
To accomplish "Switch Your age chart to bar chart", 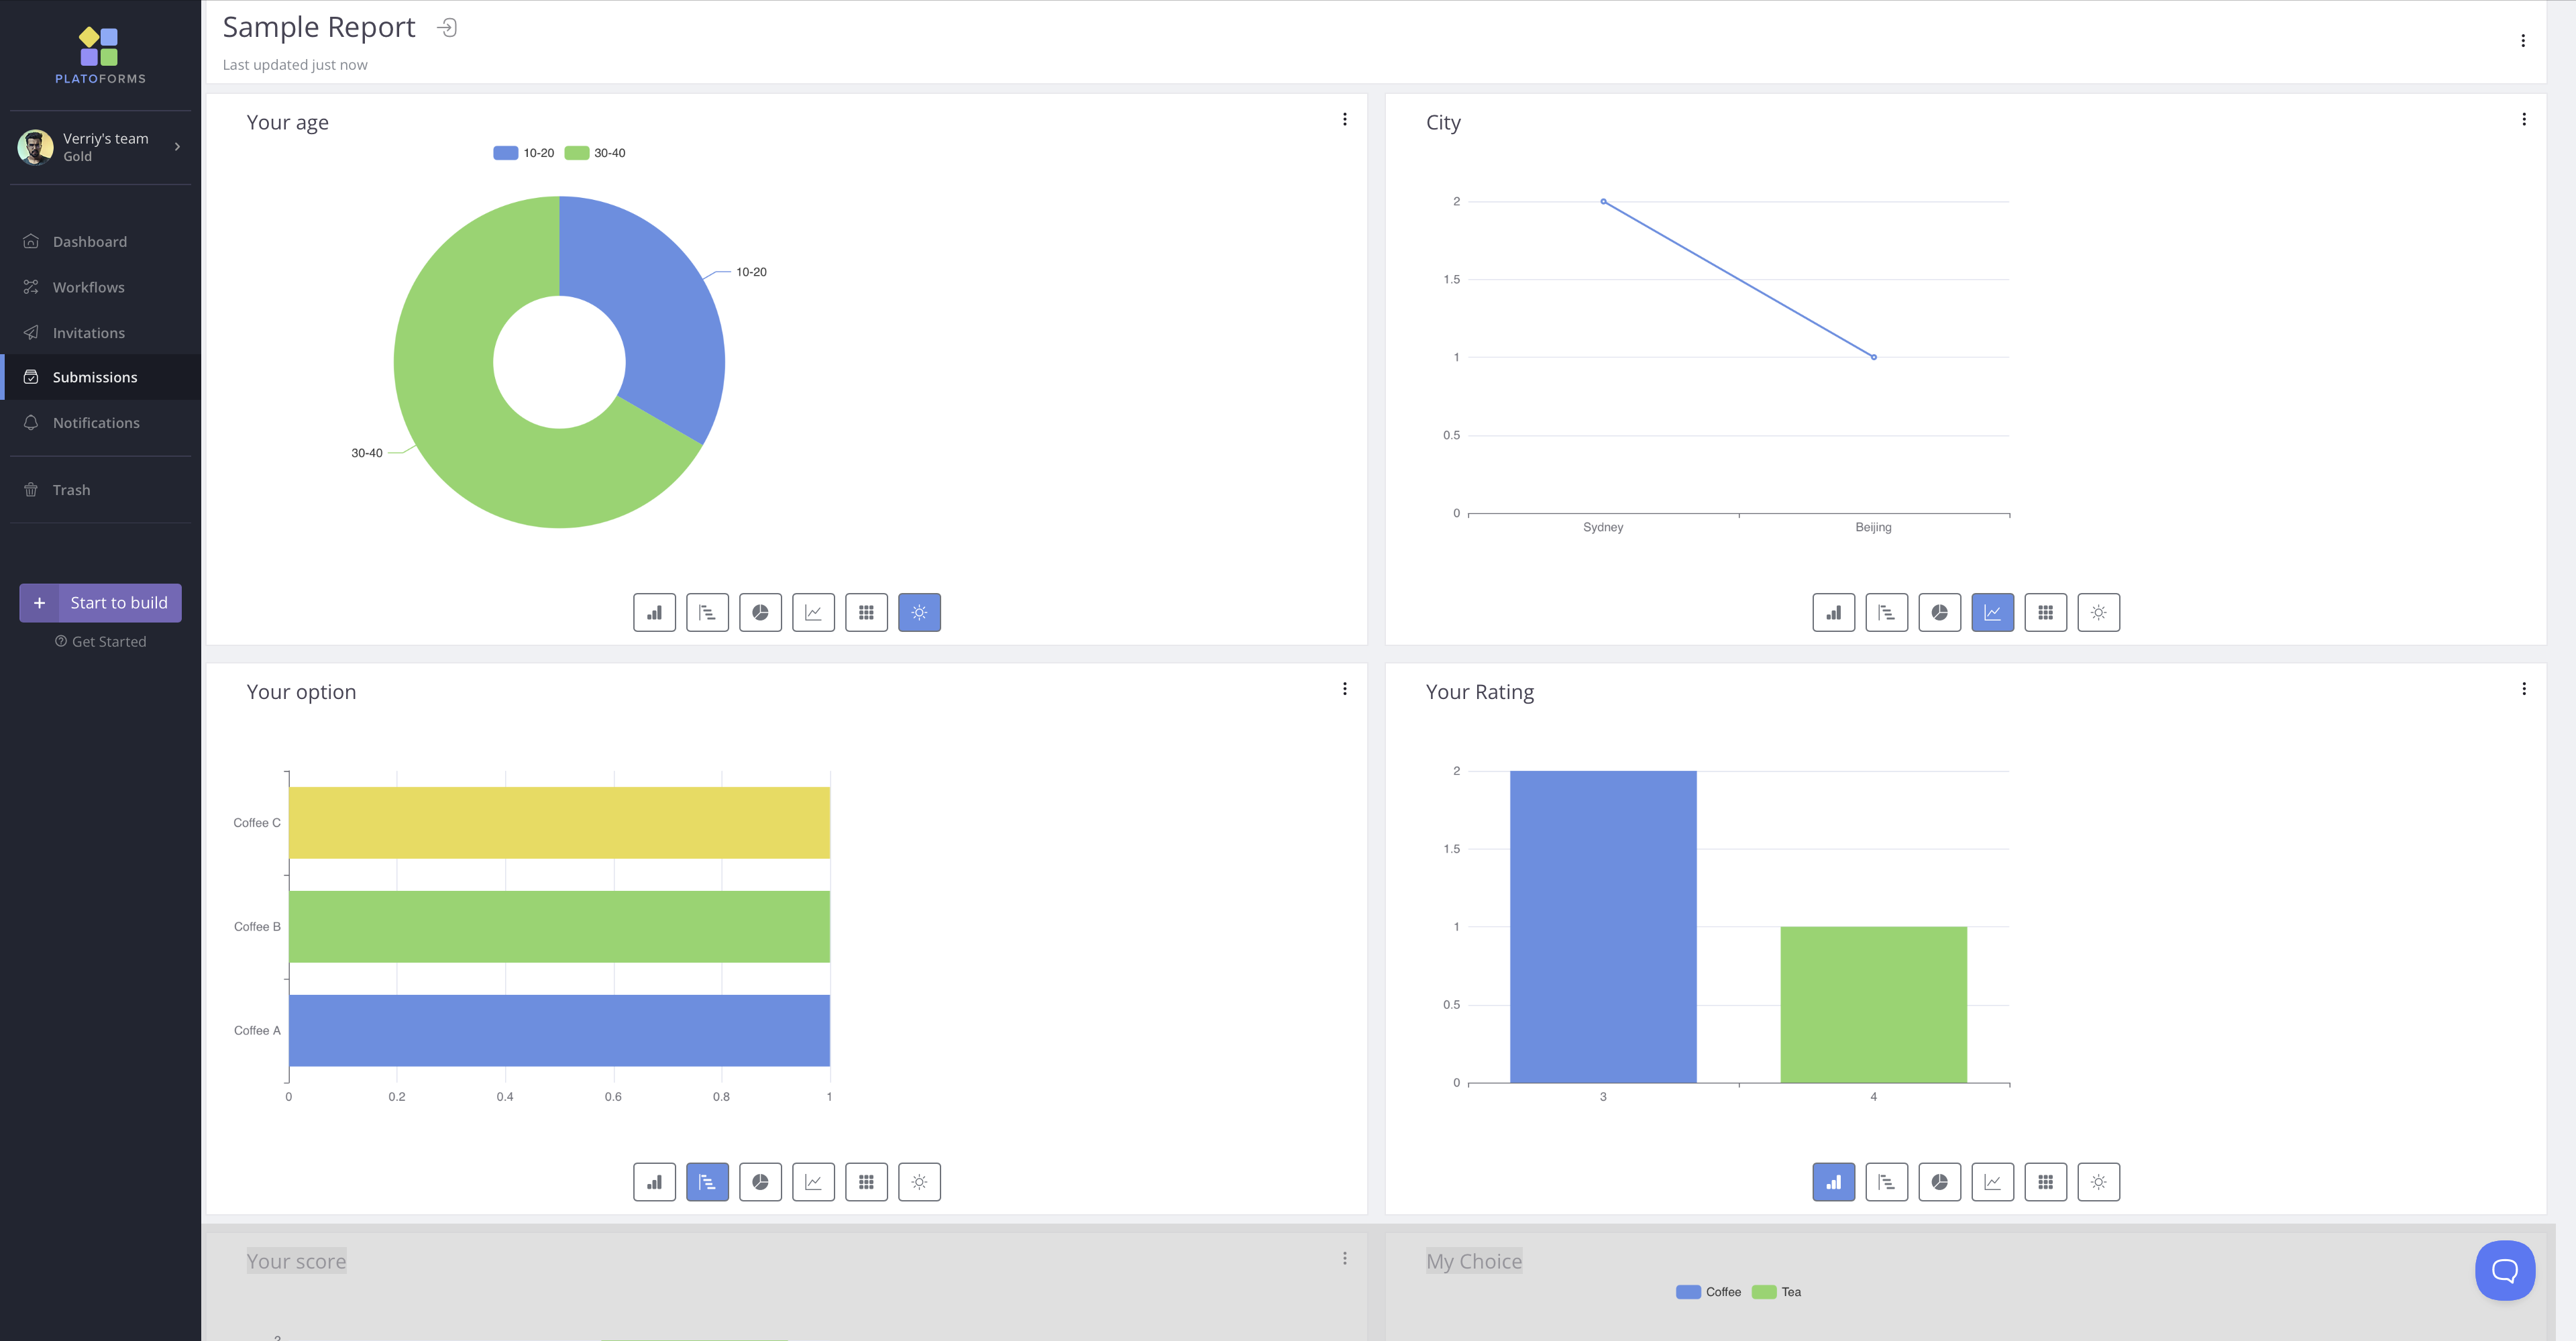I will pyautogui.click(x=654, y=612).
